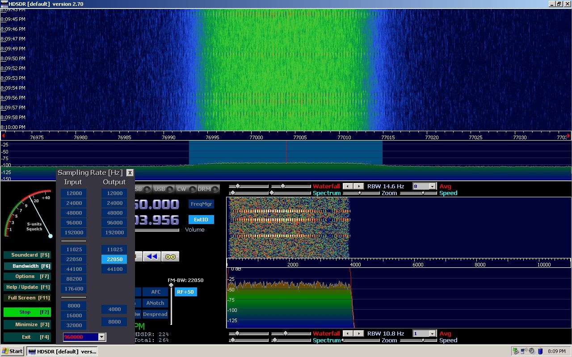Screen dimensions: 572x357
Task: Click the S-units Squelch meter
Action: (x=28, y=214)
